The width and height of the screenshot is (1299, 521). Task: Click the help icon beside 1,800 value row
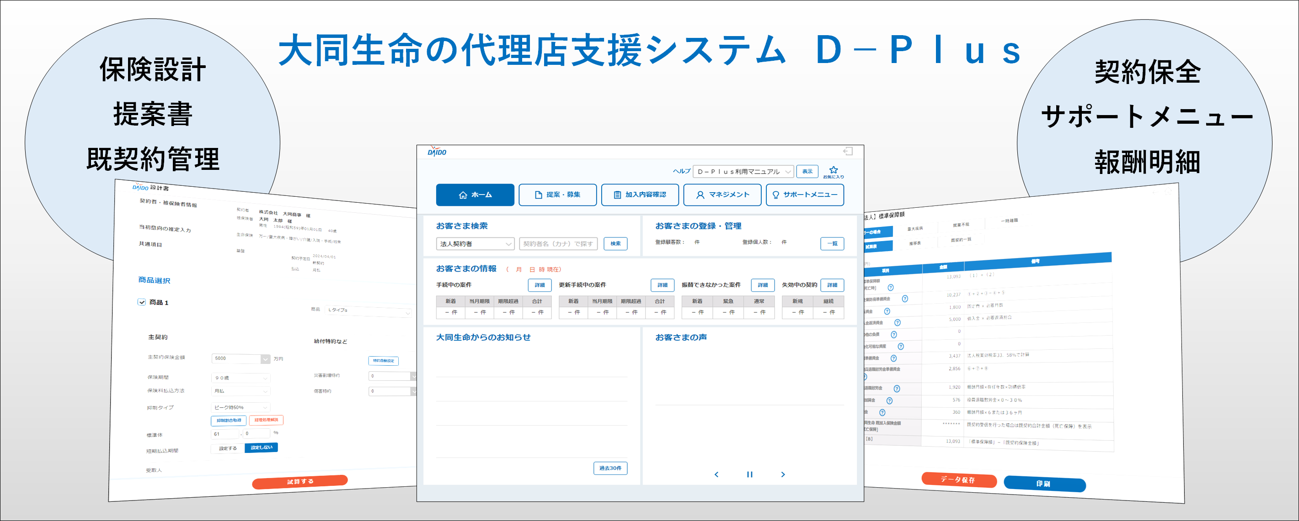(x=887, y=311)
